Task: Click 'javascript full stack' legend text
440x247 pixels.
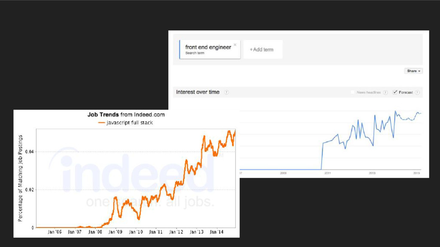Action: (130, 123)
